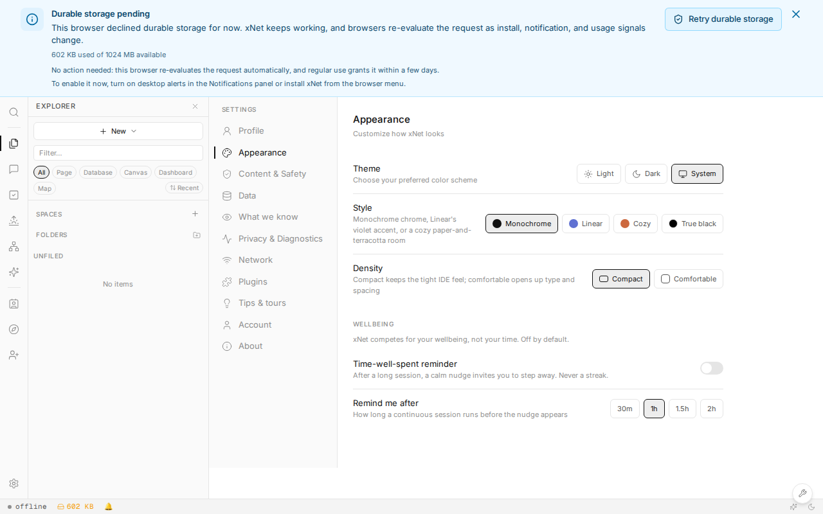Image resolution: width=823 pixels, height=514 pixels.
Task: Click the AI sparkle icon in sidebar
Action: pos(14,272)
